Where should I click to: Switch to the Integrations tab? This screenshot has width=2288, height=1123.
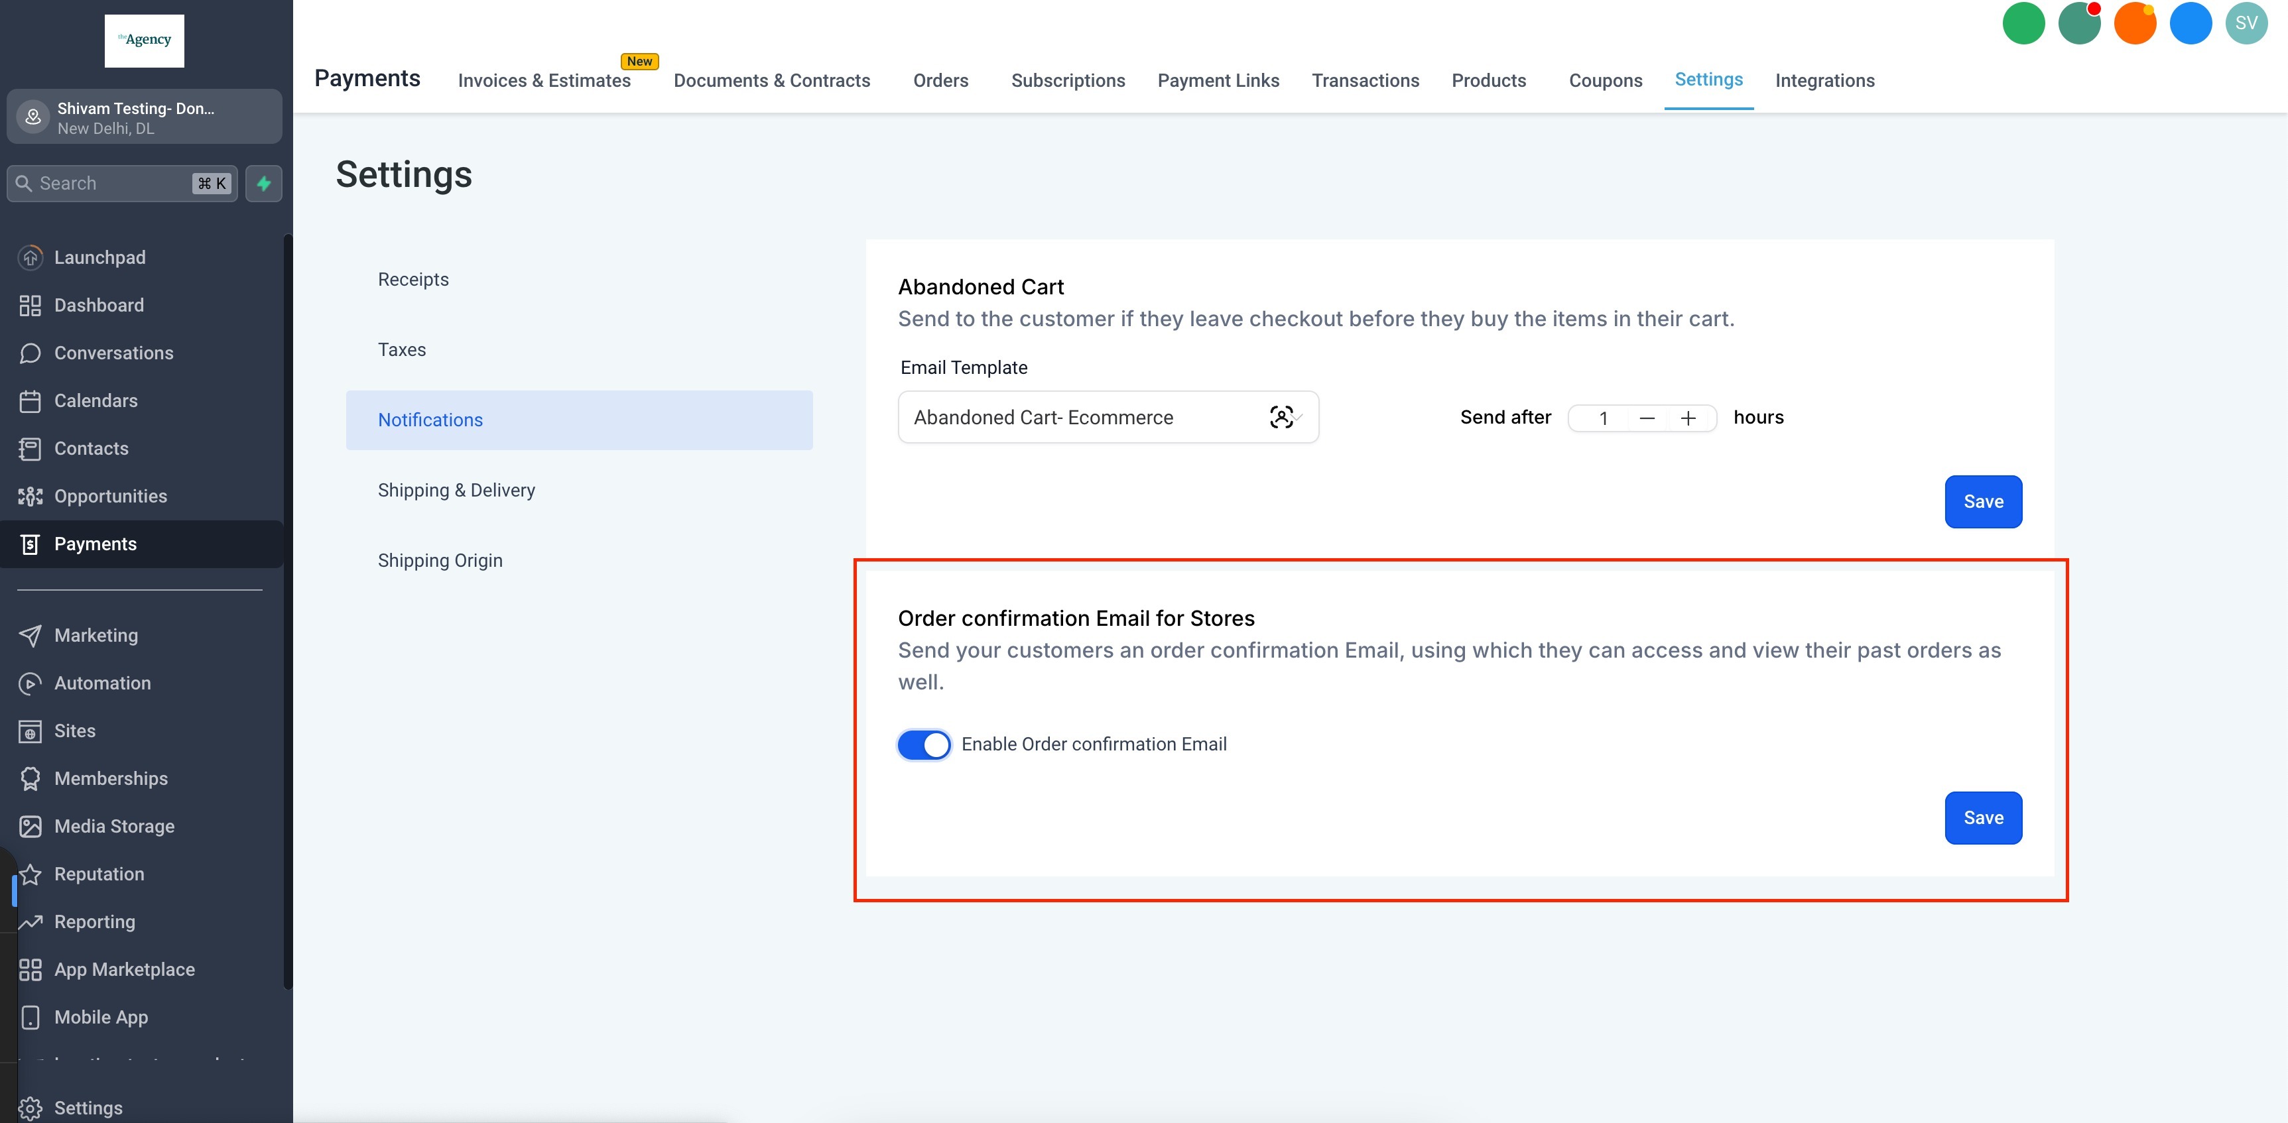[1824, 81]
